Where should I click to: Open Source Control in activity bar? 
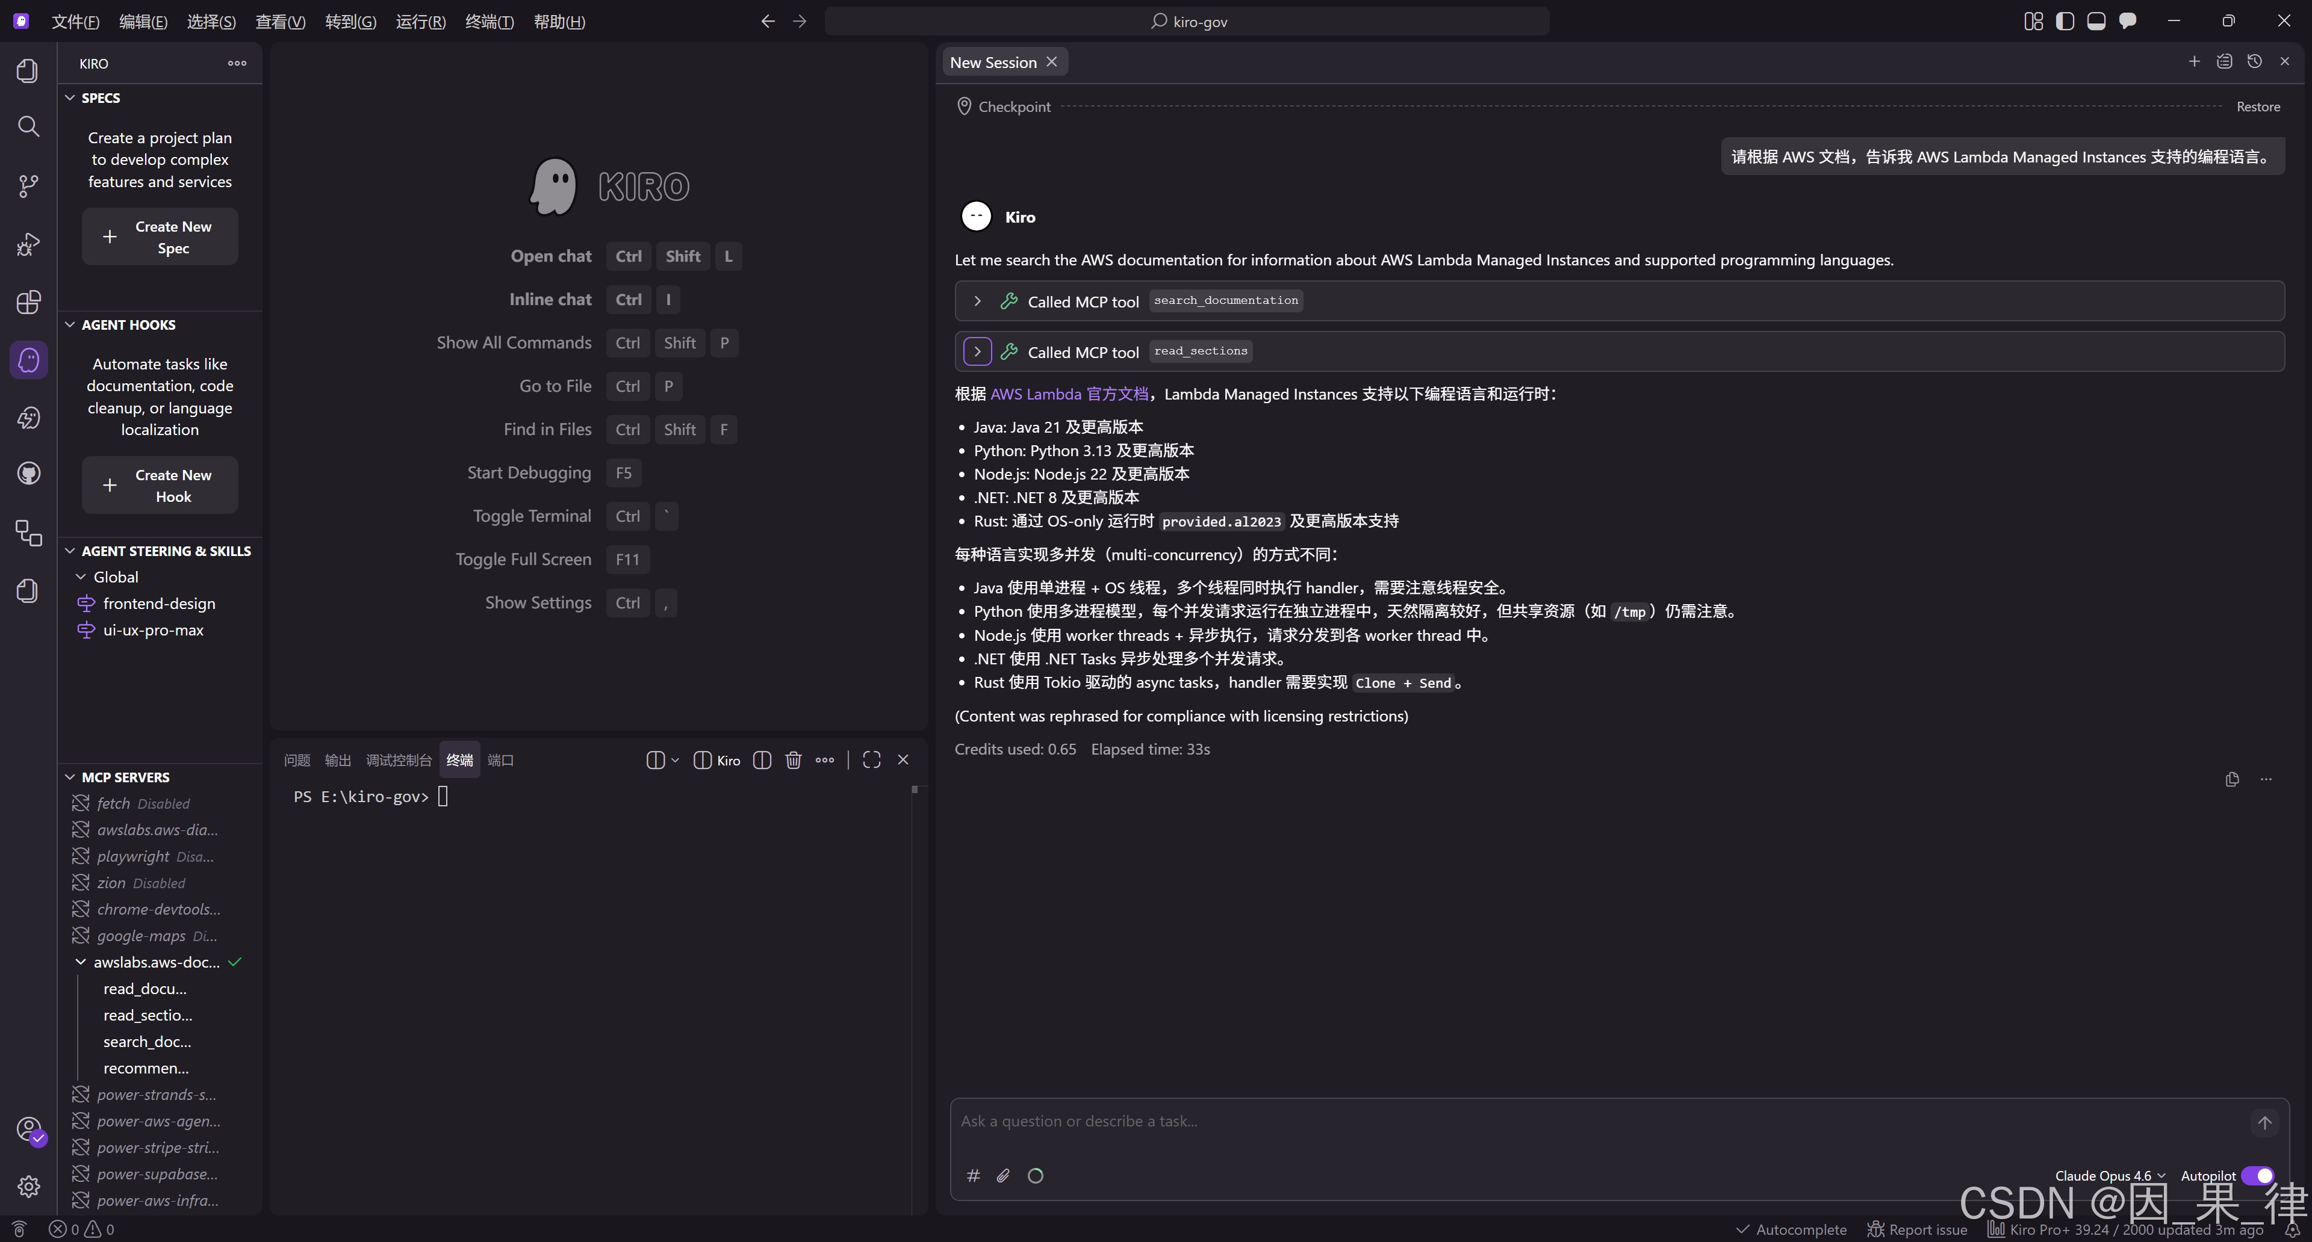29,185
